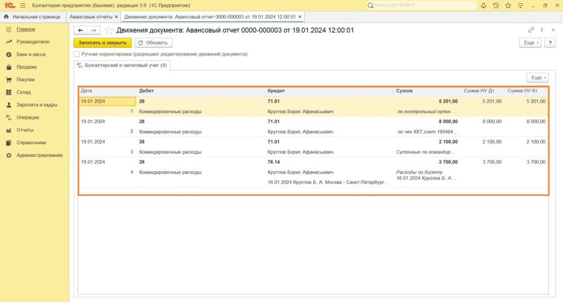
Task: Click the search field in title bar
Action: pos(421,6)
